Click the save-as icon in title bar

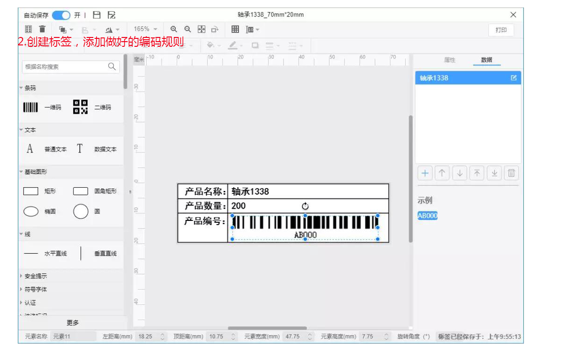click(112, 15)
